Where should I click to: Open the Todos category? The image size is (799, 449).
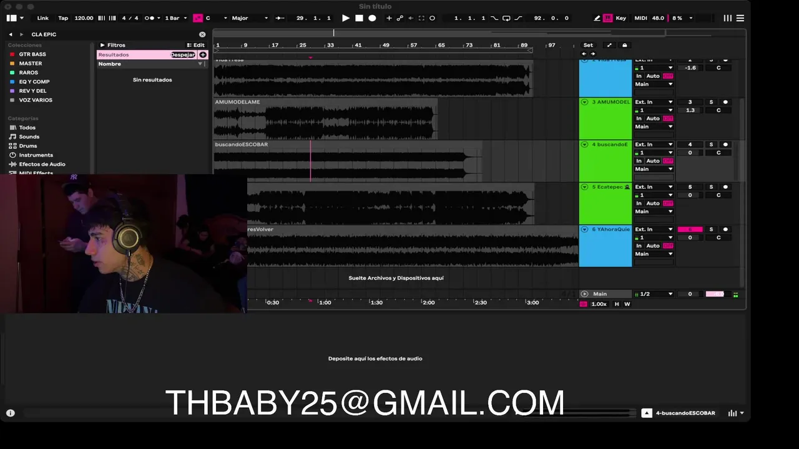click(x=27, y=127)
